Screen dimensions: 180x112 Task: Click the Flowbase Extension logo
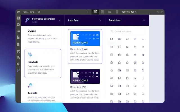coord(27,20)
